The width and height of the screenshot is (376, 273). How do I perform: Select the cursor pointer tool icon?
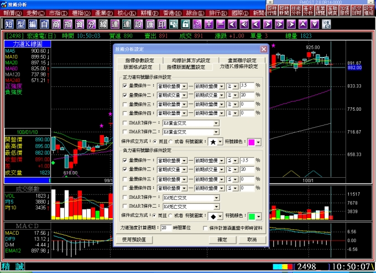tap(174, 24)
